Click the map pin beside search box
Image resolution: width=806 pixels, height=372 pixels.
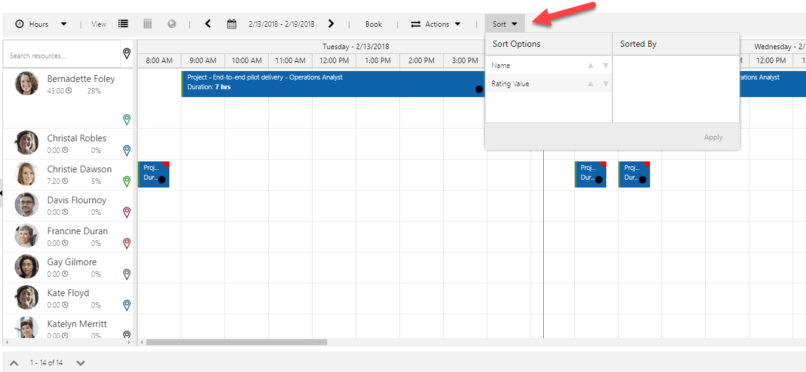[127, 54]
